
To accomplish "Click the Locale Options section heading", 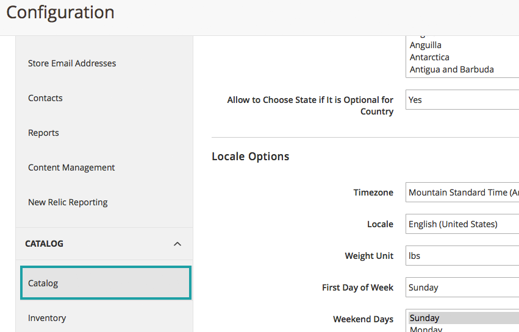I will click(251, 157).
